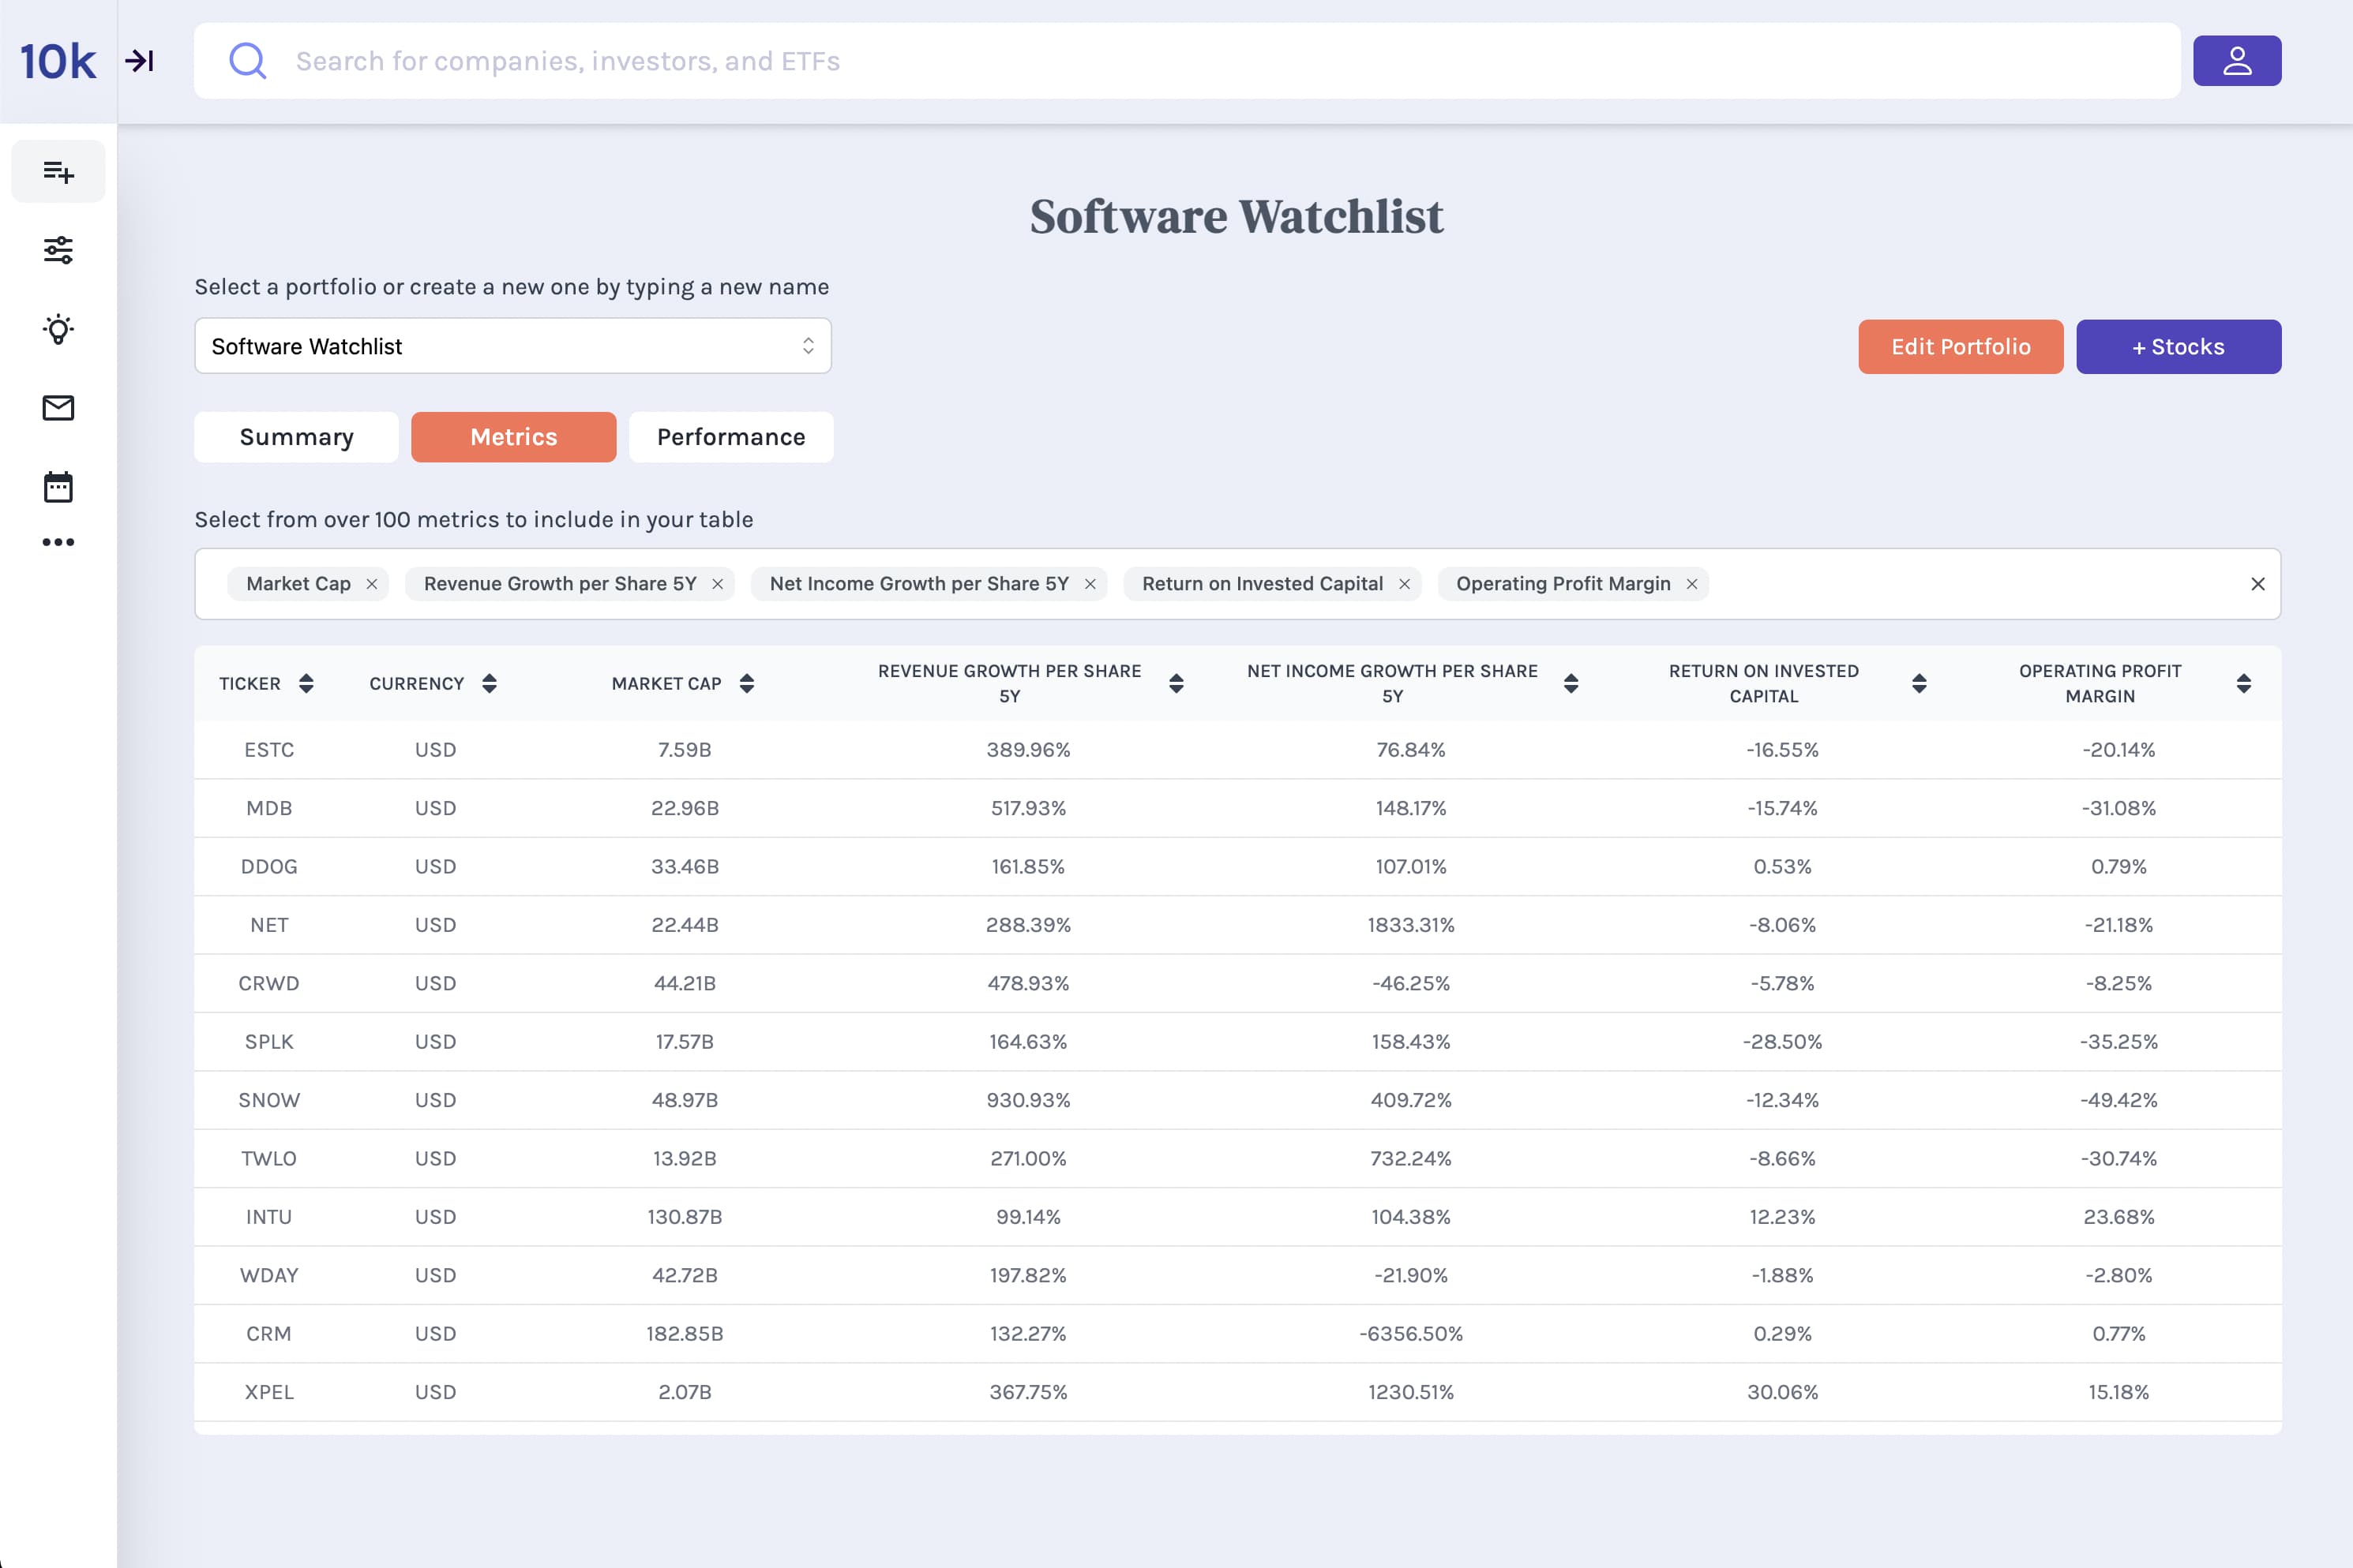
Task: Open the screener sliders sidebar icon
Action: click(x=58, y=250)
